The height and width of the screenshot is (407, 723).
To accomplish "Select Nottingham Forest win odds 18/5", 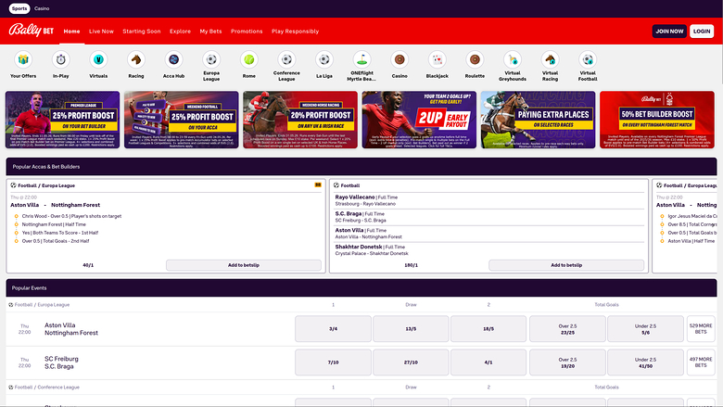I will pyautogui.click(x=488, y=328).
